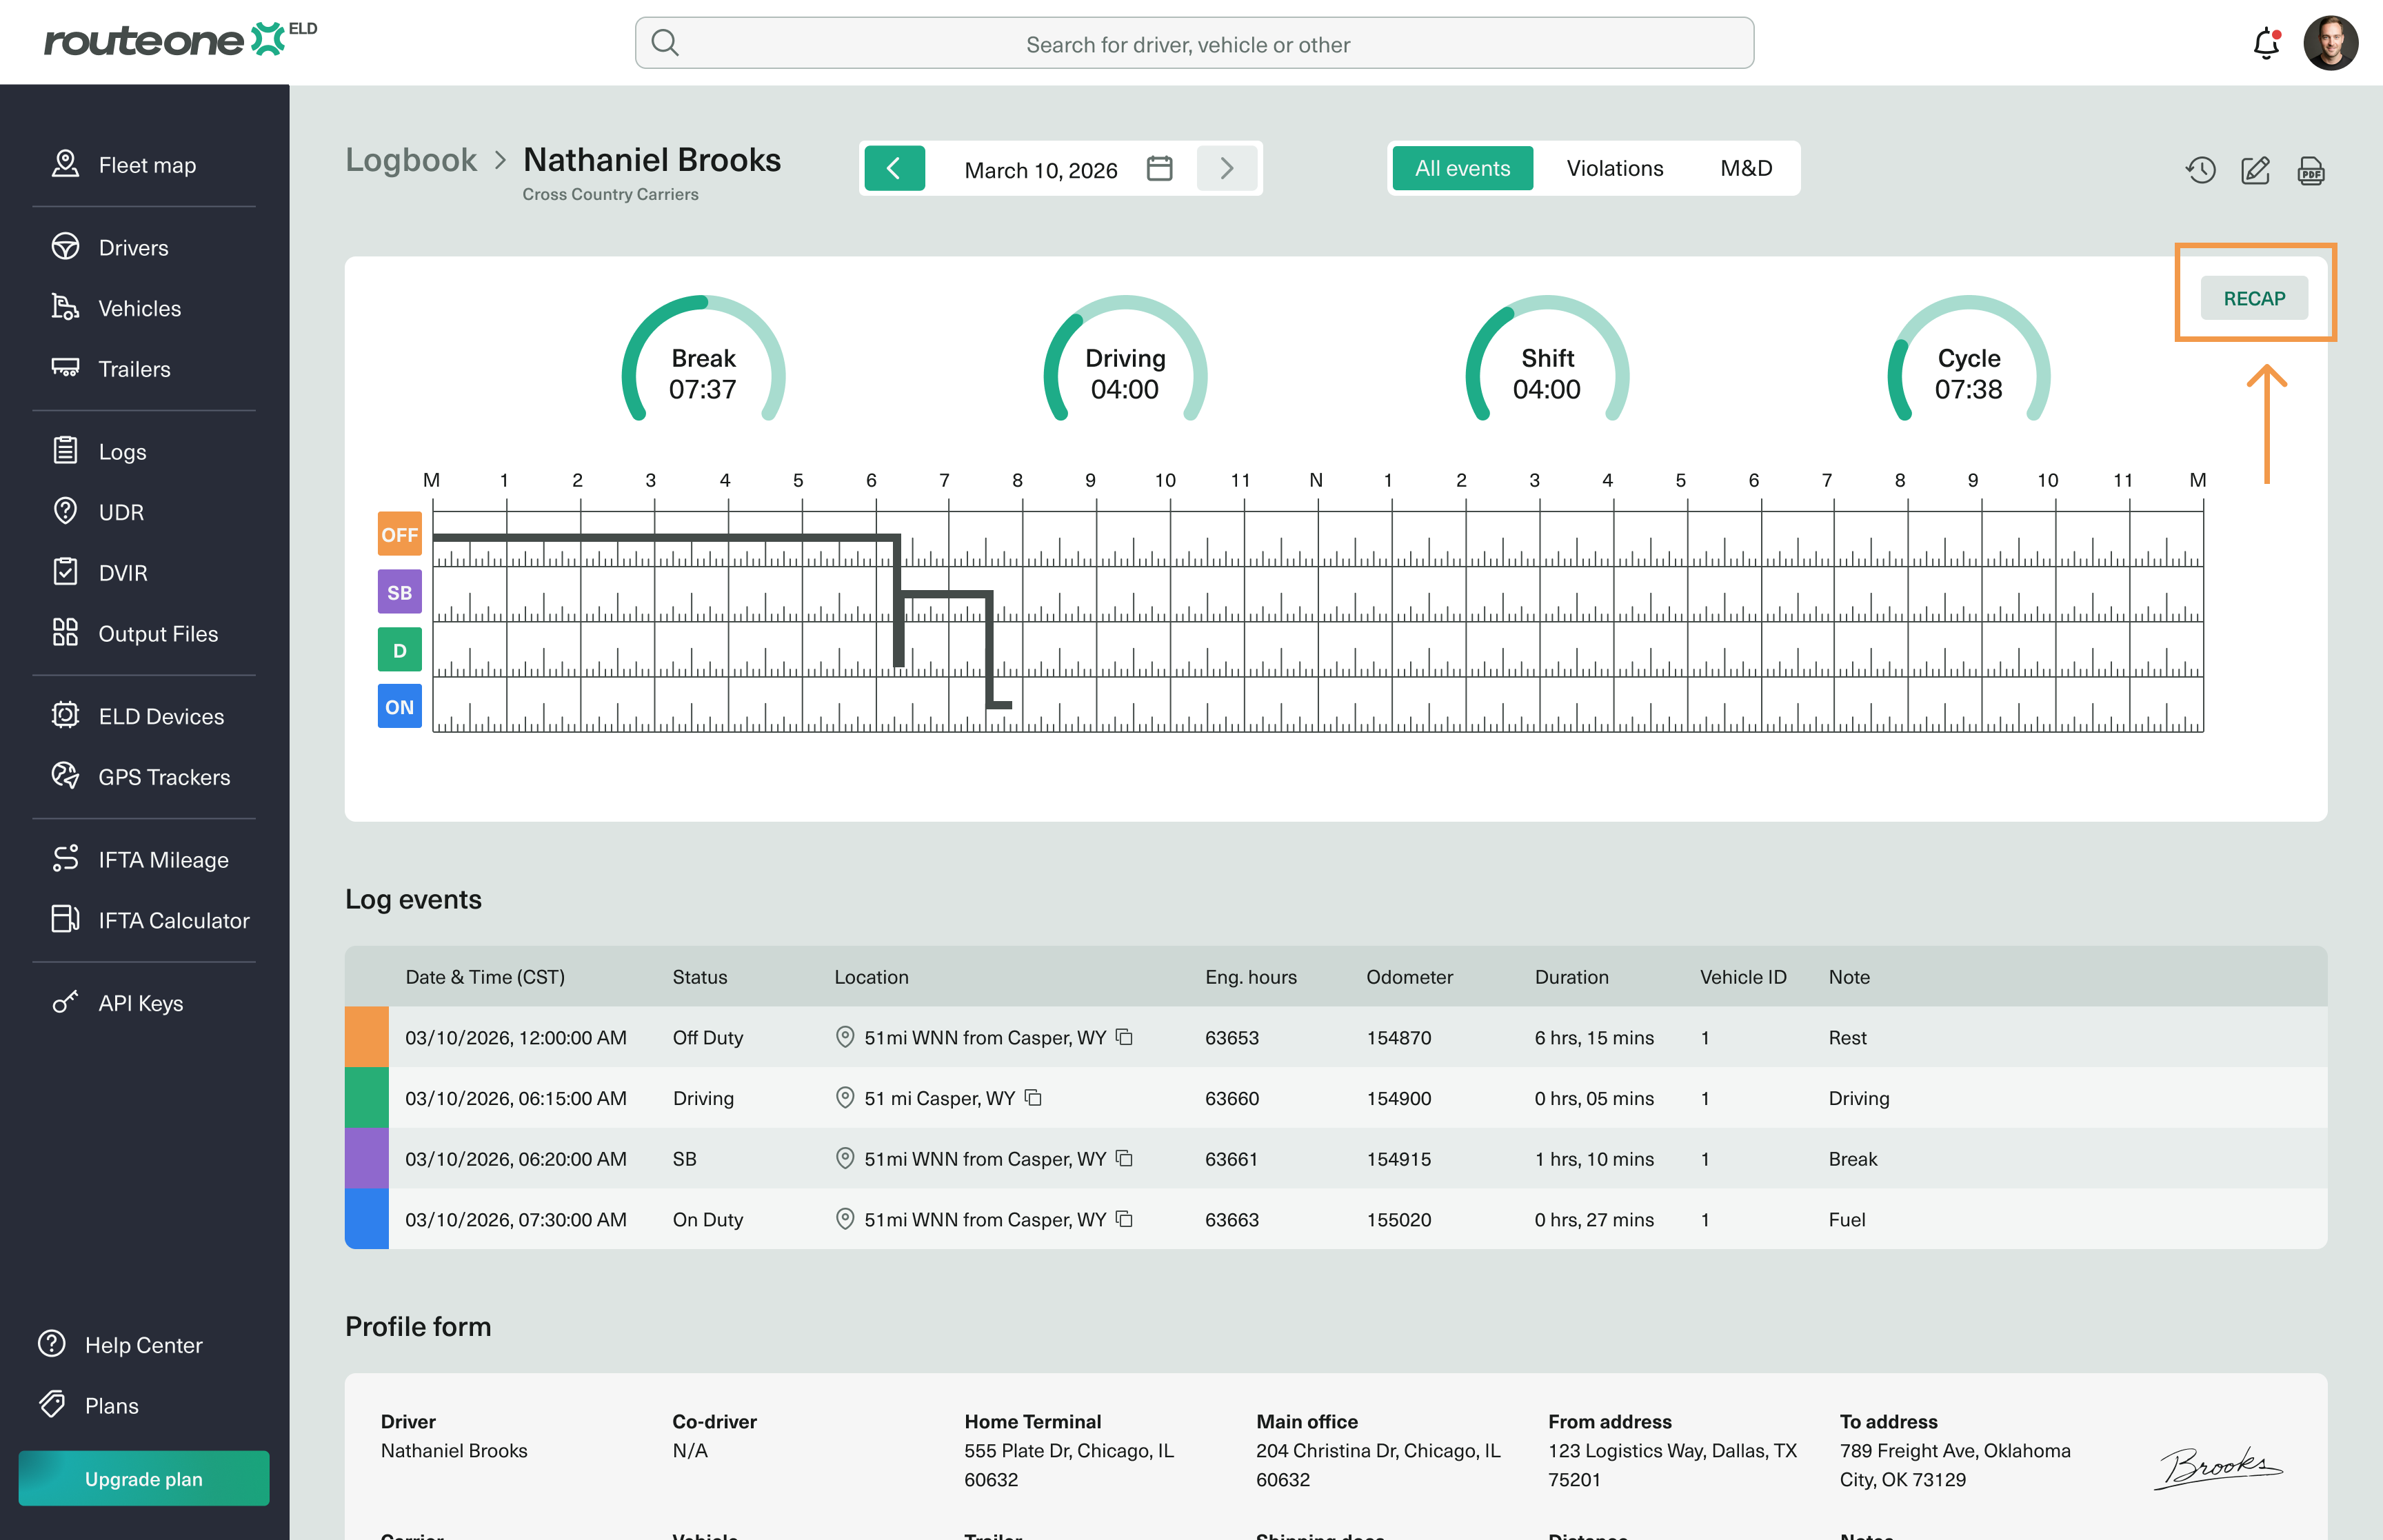Image resolution: width=2383 pixels, height=1540 pixels.
Task: Click location pin in Driving row
Action: click(845, 1098)
